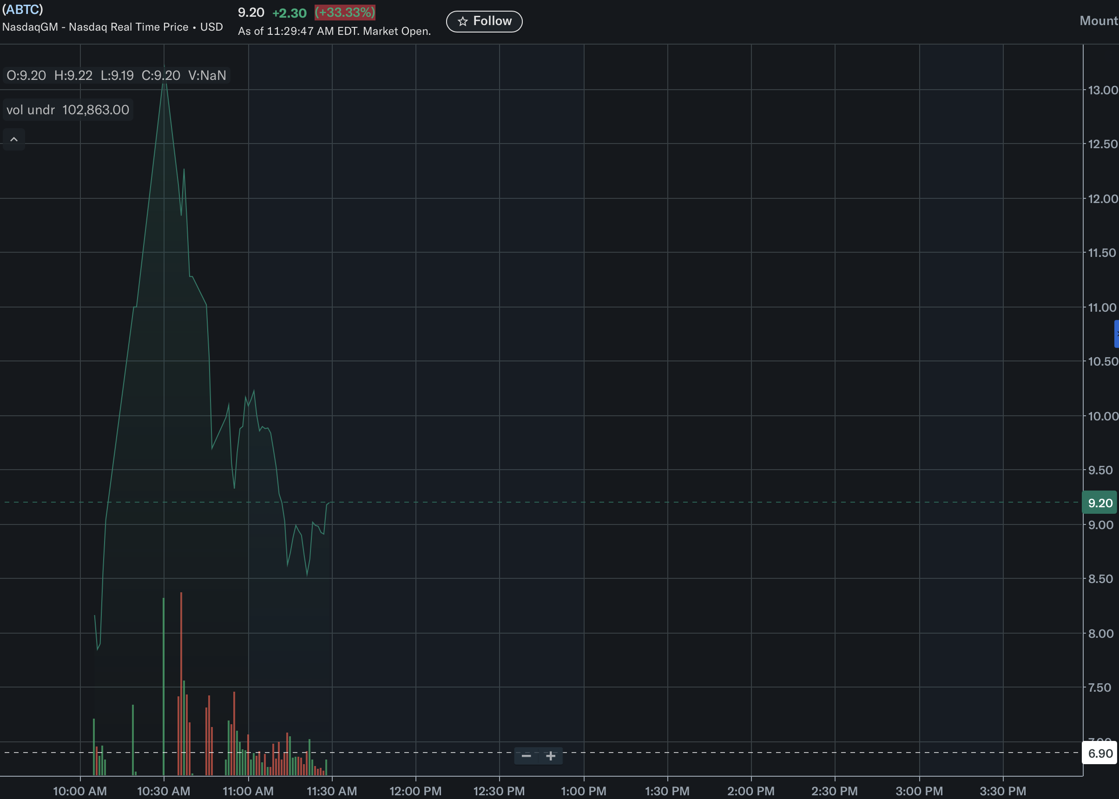Click the star icon in the Follow button
Viewport: 1119px width, 799px height.
462,21
